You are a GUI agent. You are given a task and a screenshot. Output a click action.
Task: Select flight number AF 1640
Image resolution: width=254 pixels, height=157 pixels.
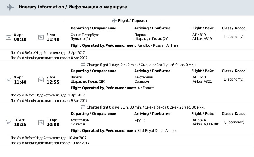(x=199, y=77)
